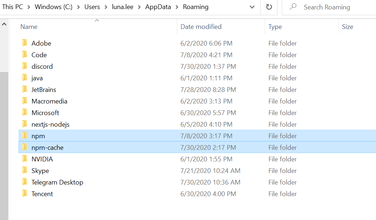The height and width of the screenshot is (220, 376).
Task: Select the discord folder icon
Action: tap(25, 66)
